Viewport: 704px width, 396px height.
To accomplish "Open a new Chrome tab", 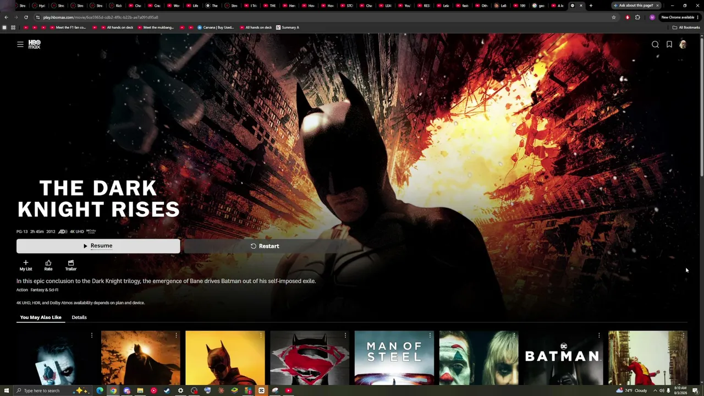I will 591,5.
